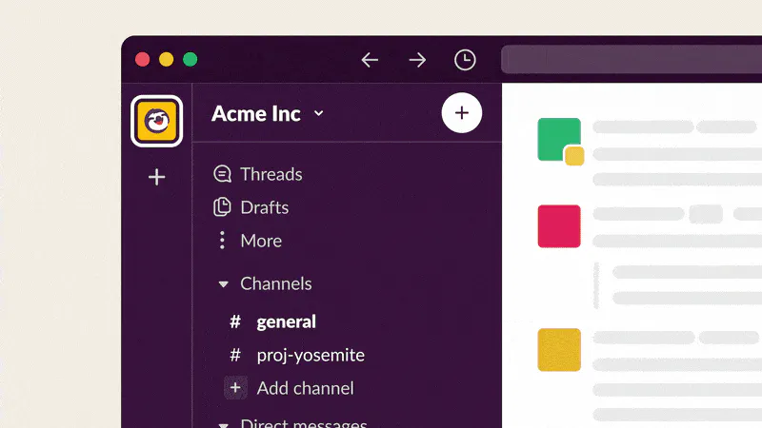Click Add channel
The width and height of the screenshot is (762, 428).
pos(290,388)
